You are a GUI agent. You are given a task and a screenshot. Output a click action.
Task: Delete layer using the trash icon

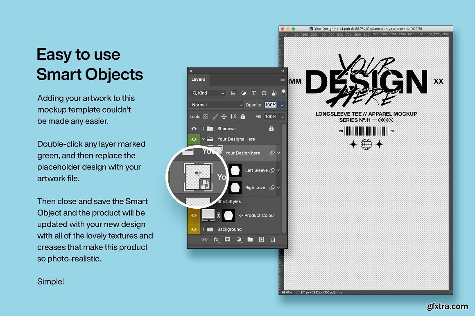click(273, 240)
